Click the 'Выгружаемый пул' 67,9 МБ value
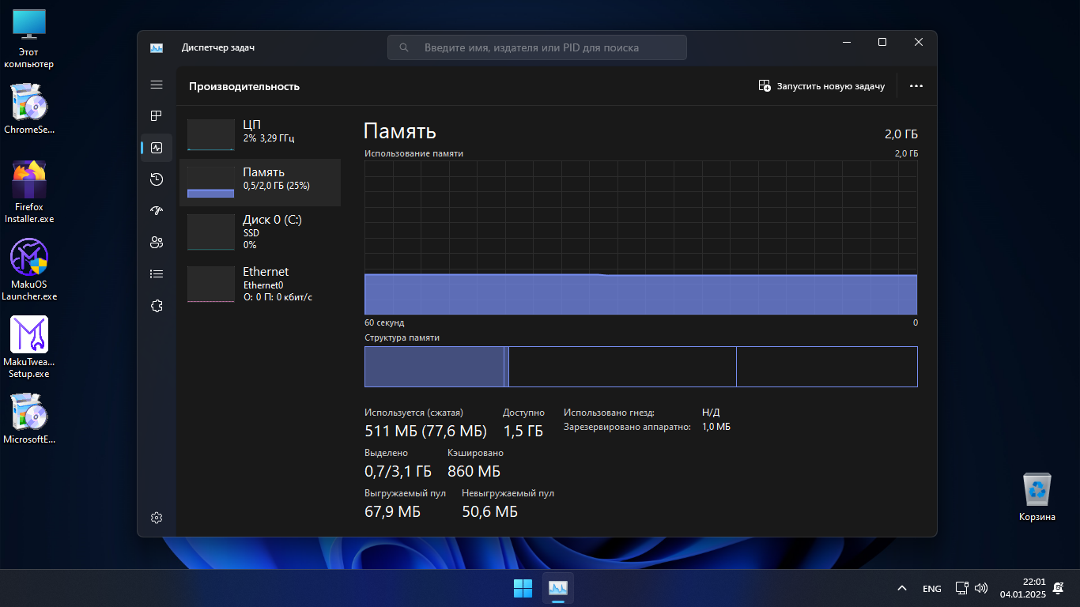Screen dimensions: 1080x607 click(x=392, y=511)
